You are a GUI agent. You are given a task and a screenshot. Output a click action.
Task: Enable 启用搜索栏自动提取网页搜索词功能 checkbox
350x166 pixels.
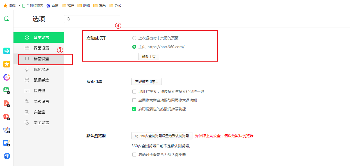[134, 100]
